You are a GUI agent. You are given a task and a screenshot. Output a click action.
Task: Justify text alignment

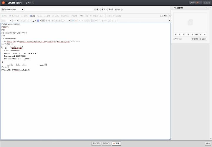coord(53,21)
